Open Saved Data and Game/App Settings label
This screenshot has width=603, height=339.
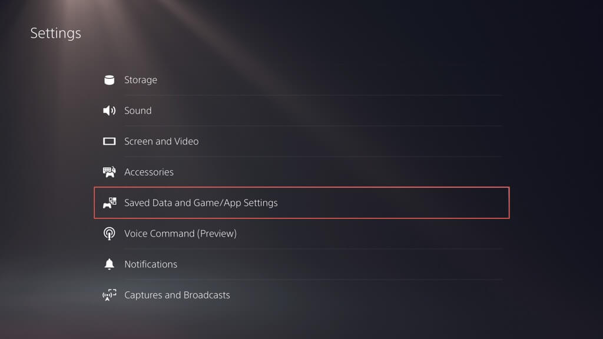click(201, 202)
